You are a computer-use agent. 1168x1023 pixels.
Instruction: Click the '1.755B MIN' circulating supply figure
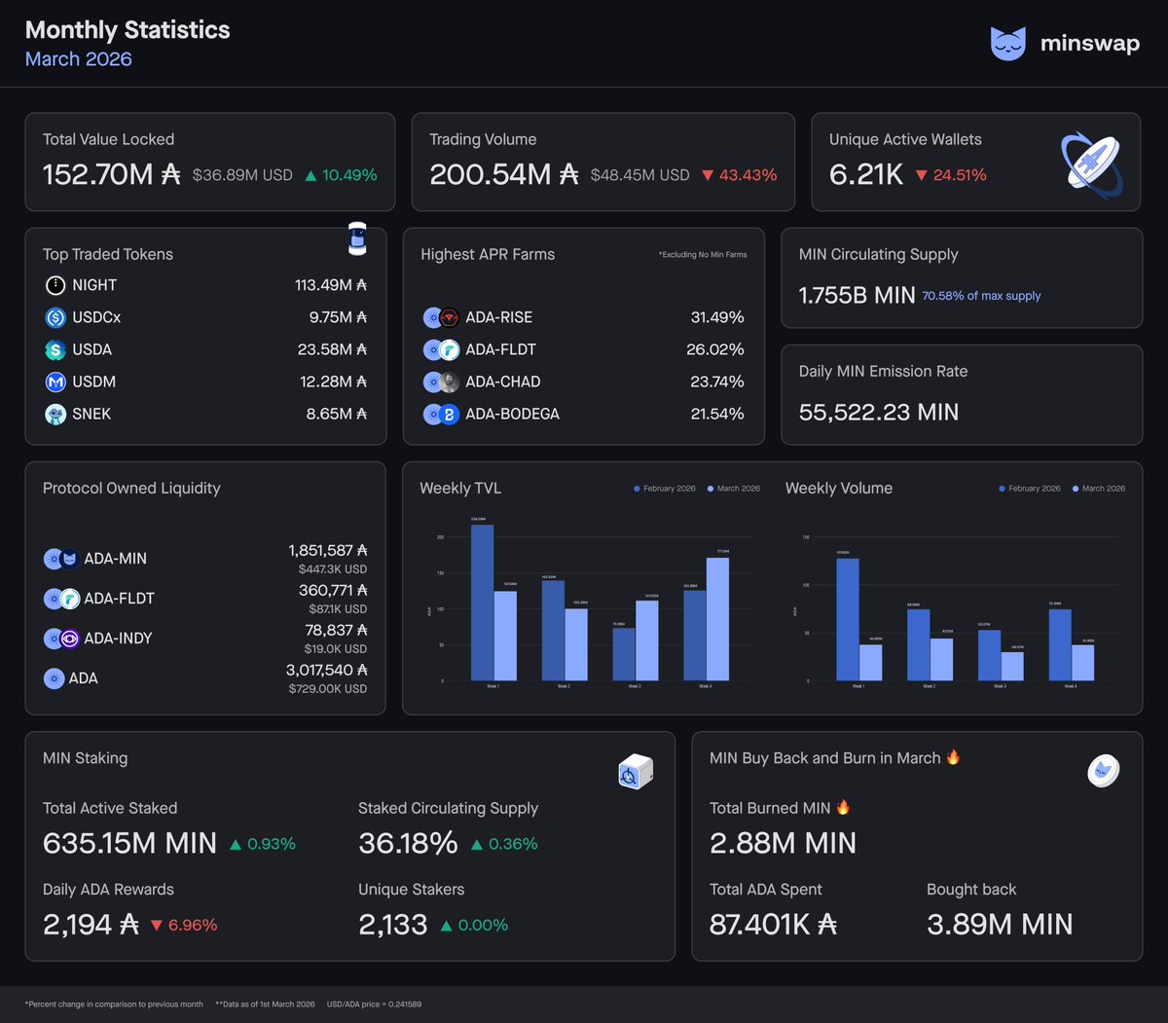(857, 295)
